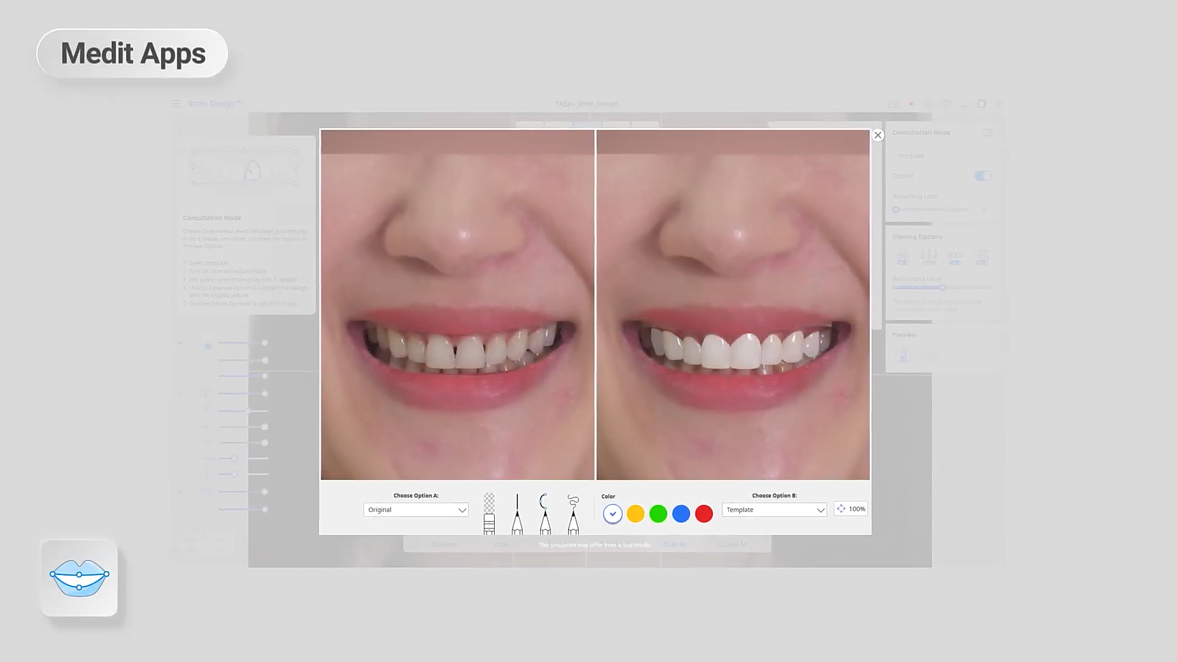Expand Option A list via its chevron arrow
The height and width of the screenshot is (662, 1177).
tap(462, 510)
